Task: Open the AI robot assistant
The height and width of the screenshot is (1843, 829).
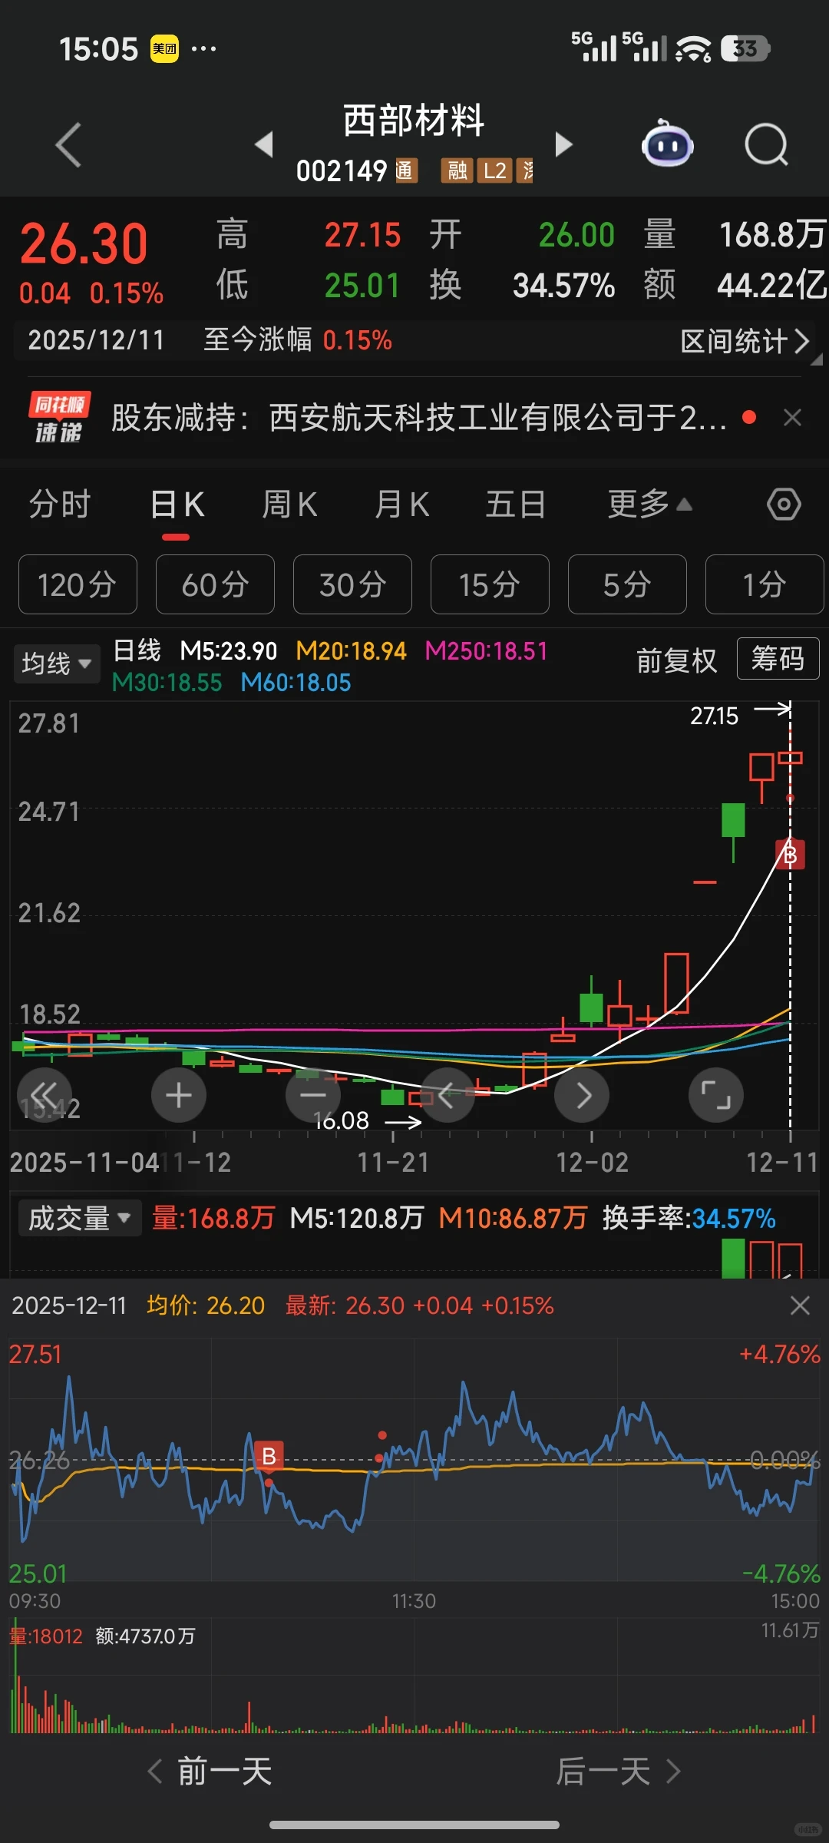Action: [x=667, y=144]
